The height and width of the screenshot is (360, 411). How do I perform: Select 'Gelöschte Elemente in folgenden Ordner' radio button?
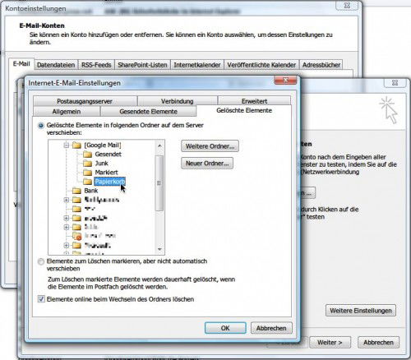click(41, 126)
